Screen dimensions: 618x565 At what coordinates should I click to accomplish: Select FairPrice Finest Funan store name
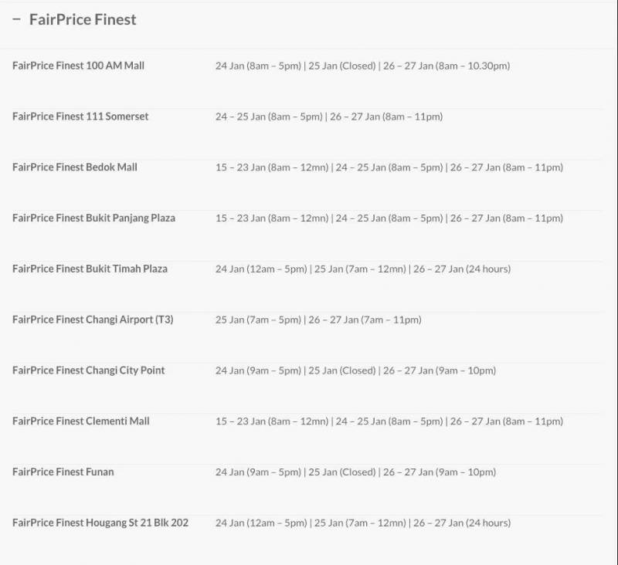[x=63, y=472]
